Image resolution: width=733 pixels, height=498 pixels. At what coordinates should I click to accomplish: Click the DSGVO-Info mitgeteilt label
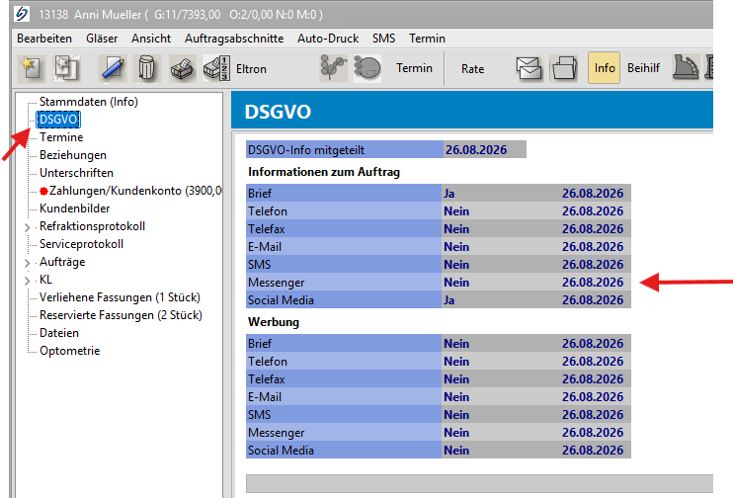306,149
